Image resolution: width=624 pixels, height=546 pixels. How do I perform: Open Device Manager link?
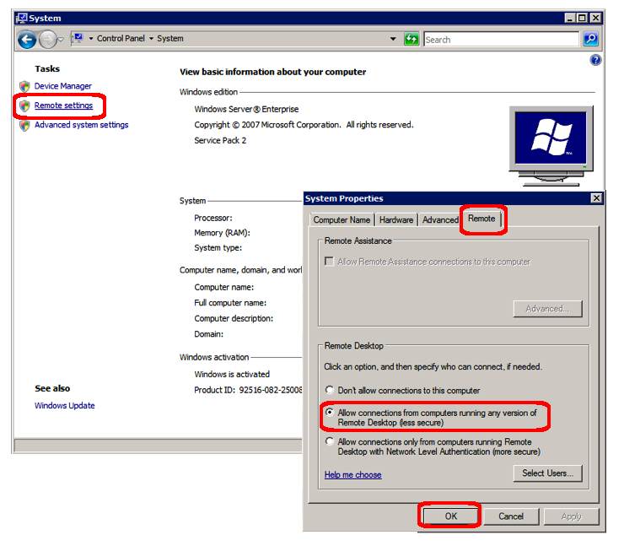pos(63,86)
